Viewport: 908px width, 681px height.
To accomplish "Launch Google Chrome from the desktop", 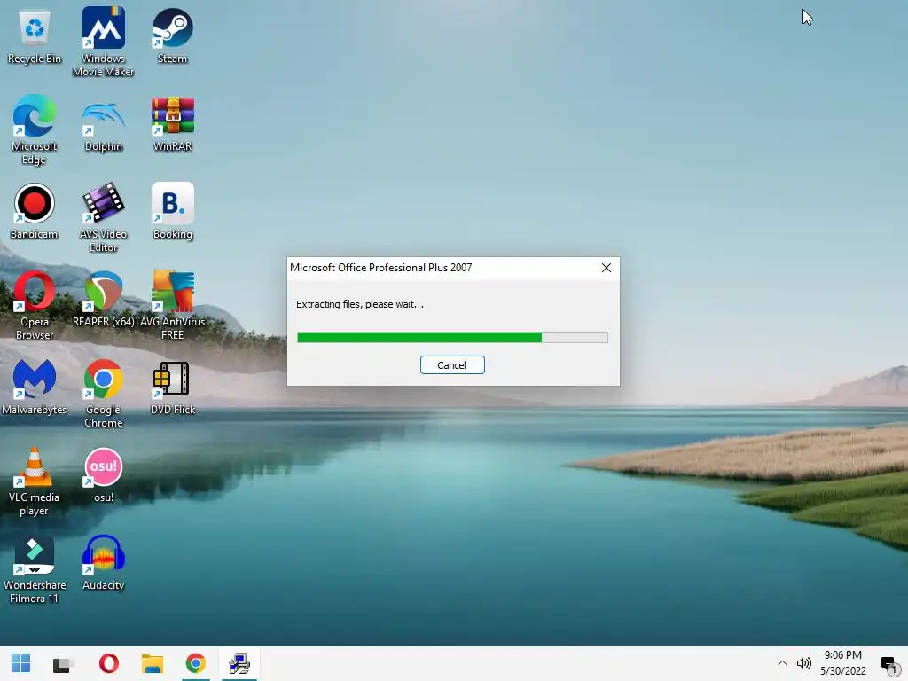I will click(x=104, y=394).
